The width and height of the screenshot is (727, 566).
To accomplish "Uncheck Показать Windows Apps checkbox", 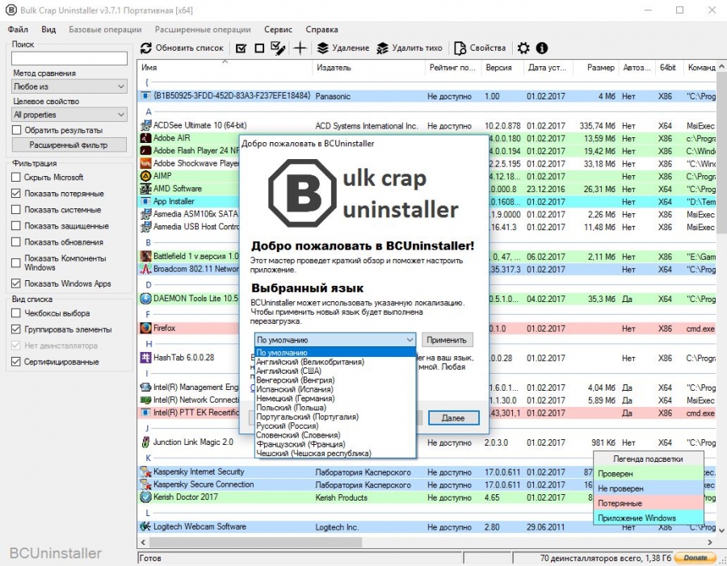I will (x=17, y=284).
